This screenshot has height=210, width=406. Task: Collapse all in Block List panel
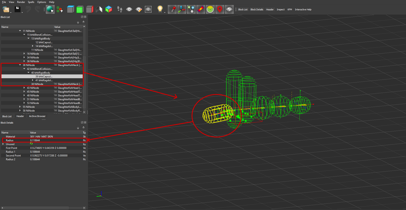pyautogui.click(x=84, y=22)
